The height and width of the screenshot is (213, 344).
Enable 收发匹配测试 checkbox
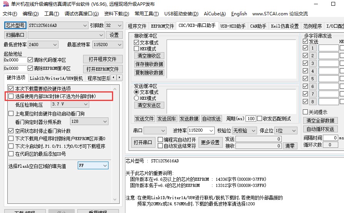tap(259, 119)
